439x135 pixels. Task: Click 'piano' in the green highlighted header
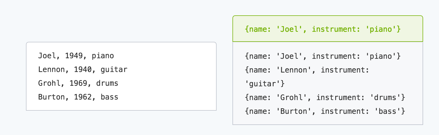pos(381,29)
